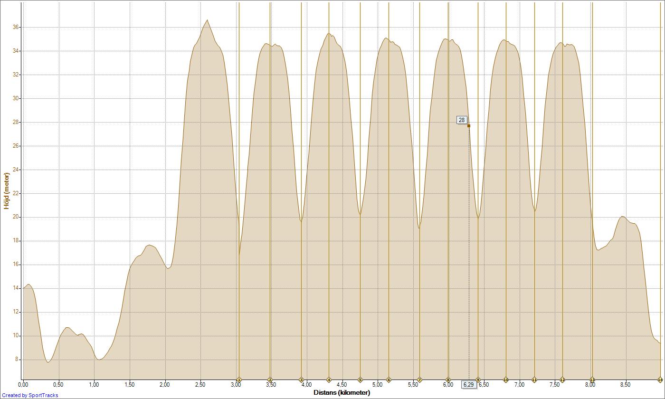Select lap marker diamond number 12
The width and height of the screenshot is (665, 399).
click(562, 380)
